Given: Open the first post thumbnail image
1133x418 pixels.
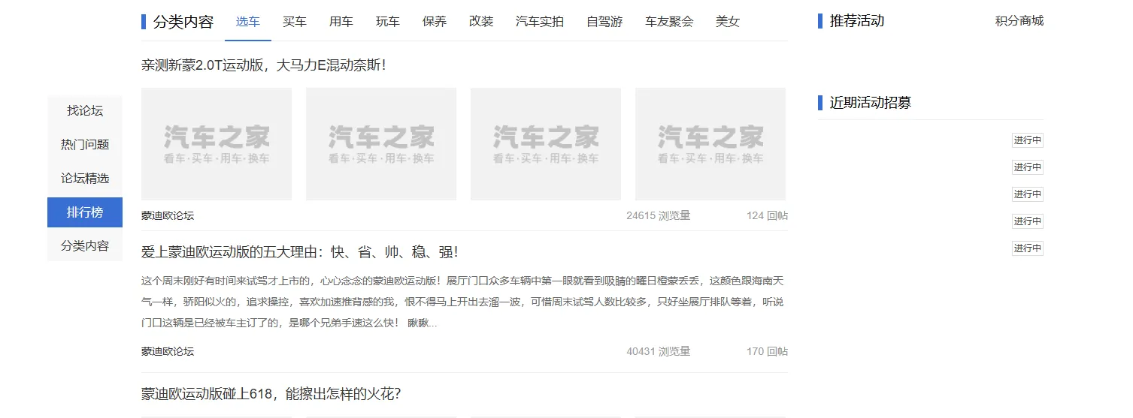Looking at the screenshot, I should 217,144.
